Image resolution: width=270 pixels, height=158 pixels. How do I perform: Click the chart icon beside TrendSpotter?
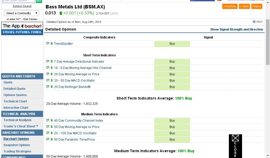click(48, 43)
